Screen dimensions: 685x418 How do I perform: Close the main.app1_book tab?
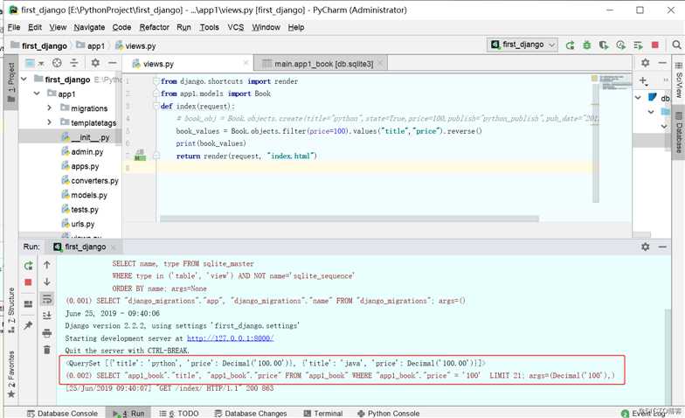click(380, 64)
